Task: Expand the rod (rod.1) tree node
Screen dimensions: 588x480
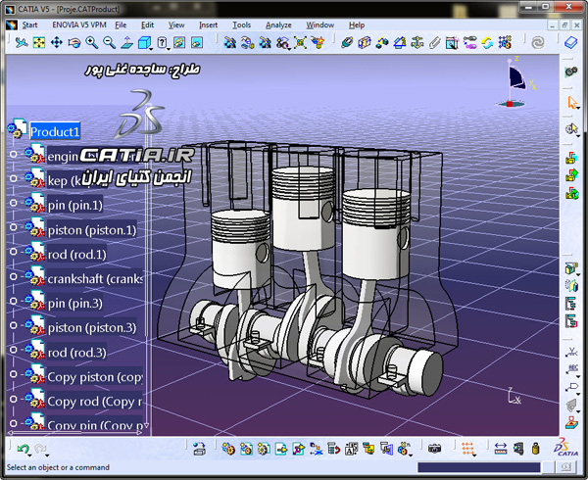Action: click(13, 252)
